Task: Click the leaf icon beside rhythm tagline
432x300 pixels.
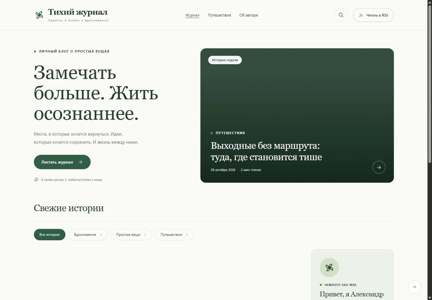Action: pos(36,180)
